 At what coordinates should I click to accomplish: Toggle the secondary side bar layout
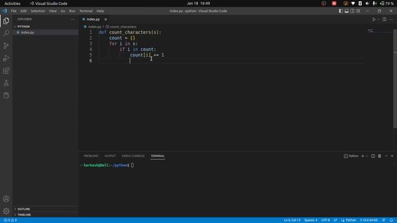(x=352, y=11)
